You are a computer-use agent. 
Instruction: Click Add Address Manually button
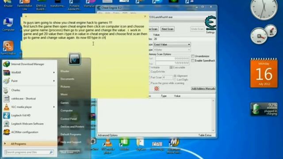pyautogui.click(x=203, y=89)
